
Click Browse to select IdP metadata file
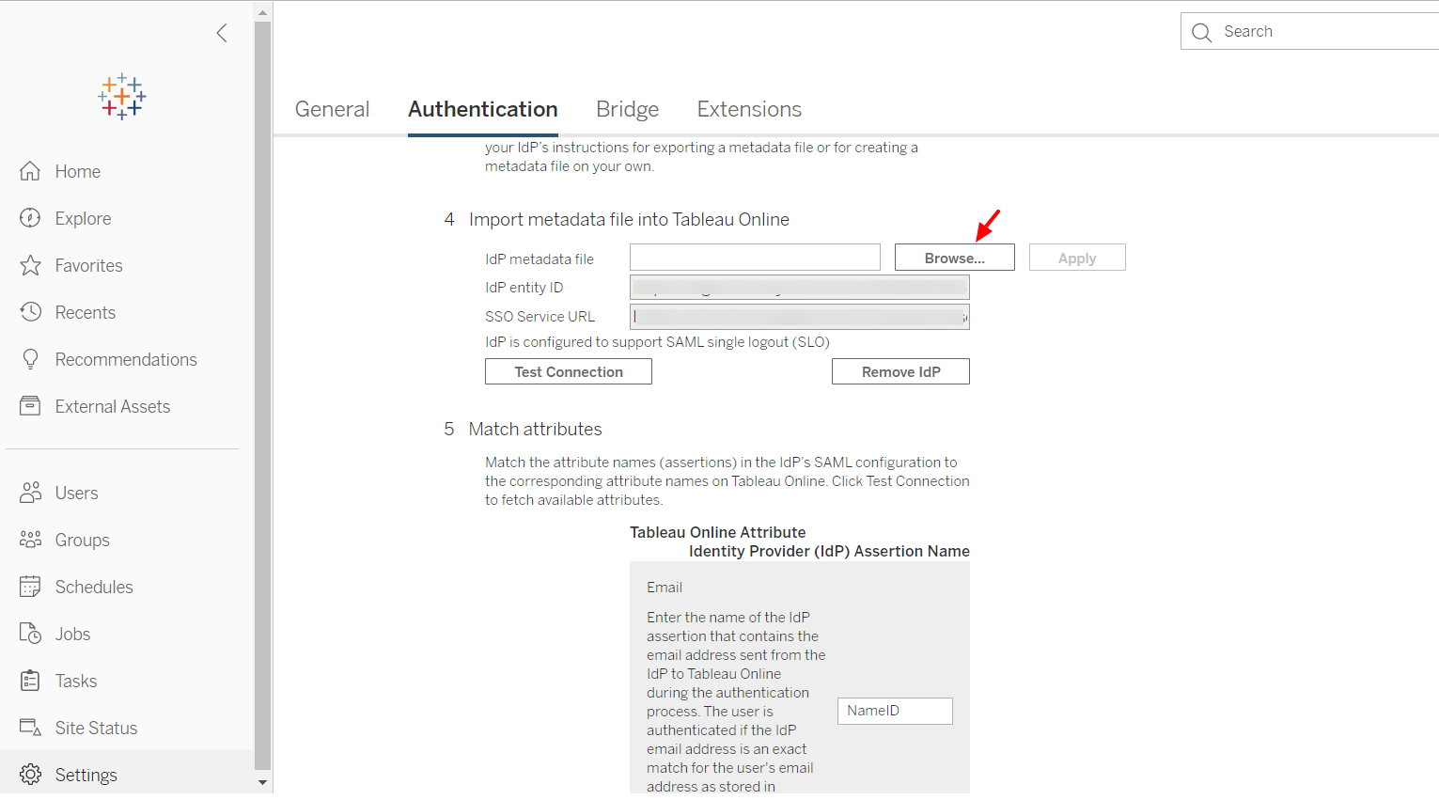click(954, 257)
